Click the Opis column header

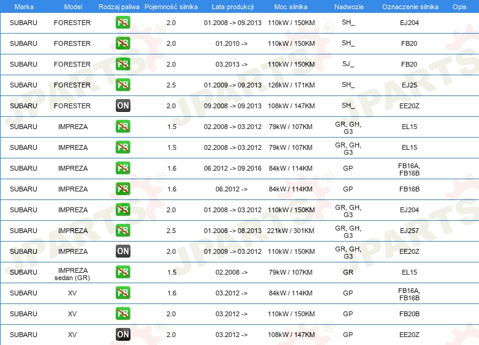pyautogui.click(x=459, y=6)
